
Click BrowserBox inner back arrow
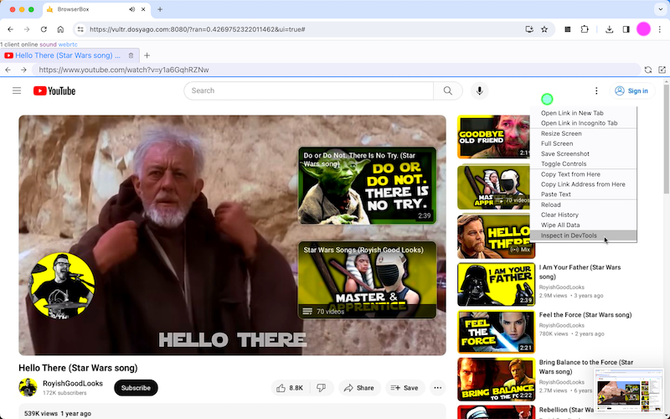click(x=8, y=70)
